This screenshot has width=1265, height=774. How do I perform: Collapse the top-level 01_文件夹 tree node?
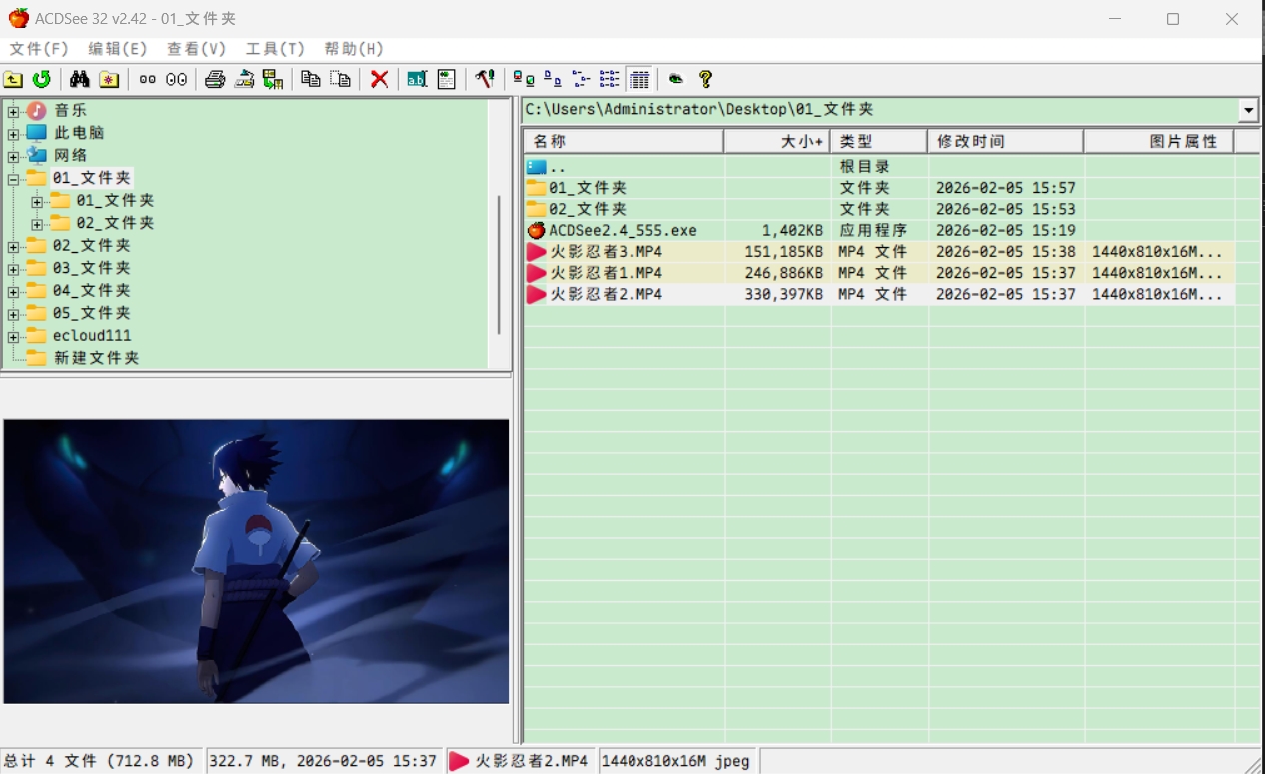(x=13, y=179)
